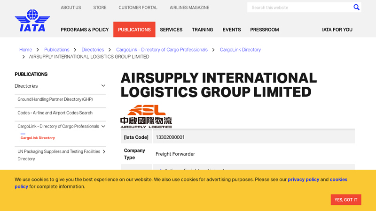
Task: Open Customer Portal
Action: coord(138,8)
